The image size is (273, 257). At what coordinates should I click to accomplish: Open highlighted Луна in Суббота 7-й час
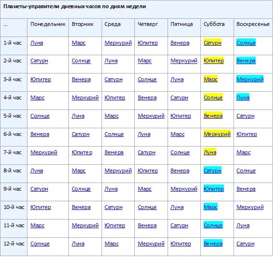(x=210, y=152)
